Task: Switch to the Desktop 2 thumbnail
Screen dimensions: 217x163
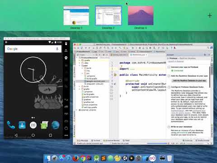Action: coord(108,16)
